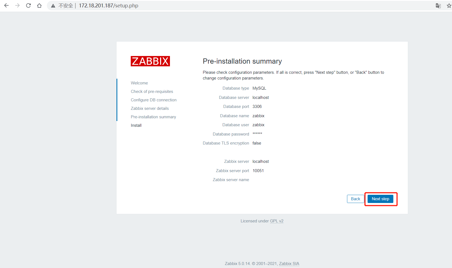Click the TLS encryption false value

[x=257, y=143]
